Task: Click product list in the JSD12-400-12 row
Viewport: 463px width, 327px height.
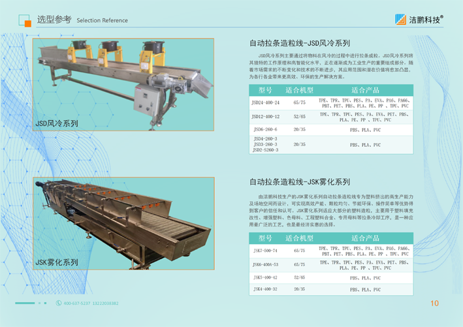Action: (x=365, y=117)
